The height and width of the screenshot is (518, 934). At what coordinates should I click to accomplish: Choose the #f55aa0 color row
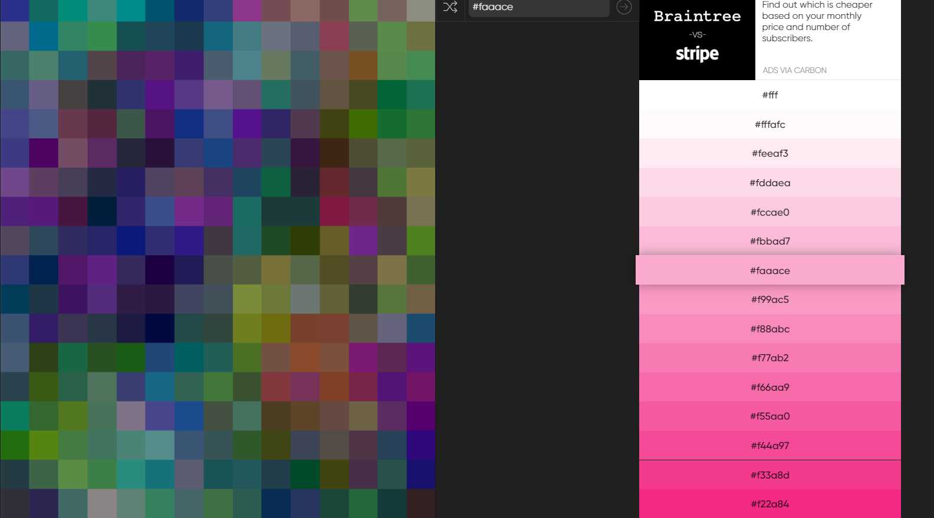pos(770,416)
